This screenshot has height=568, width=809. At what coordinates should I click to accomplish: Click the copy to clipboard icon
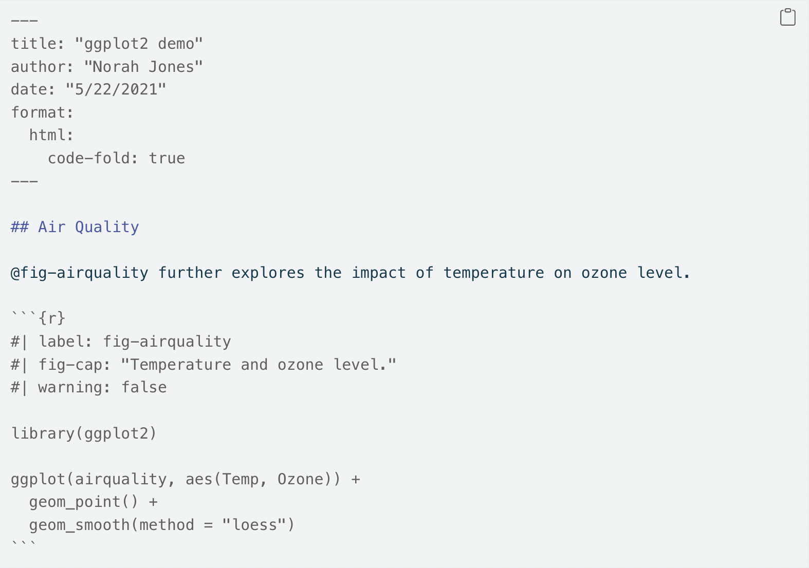pos(787,17)
